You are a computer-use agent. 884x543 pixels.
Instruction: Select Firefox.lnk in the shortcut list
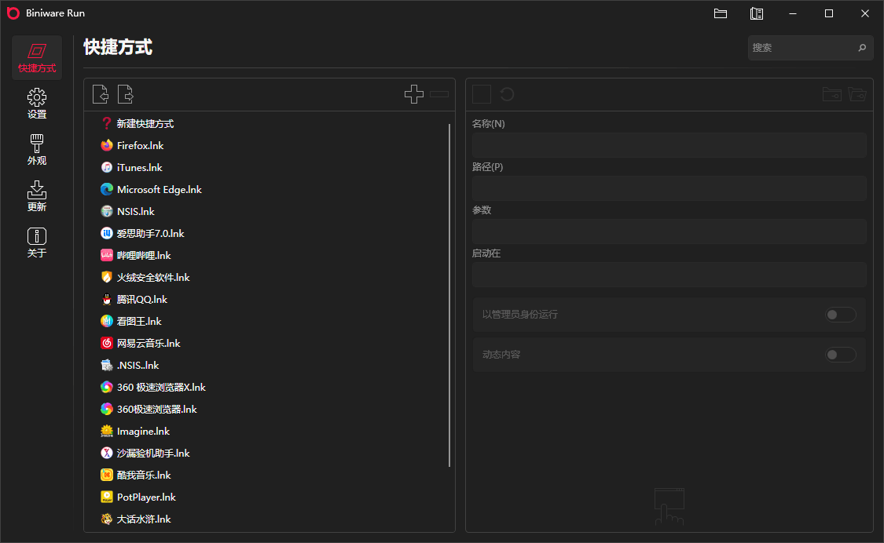click(x=140, y=145)
